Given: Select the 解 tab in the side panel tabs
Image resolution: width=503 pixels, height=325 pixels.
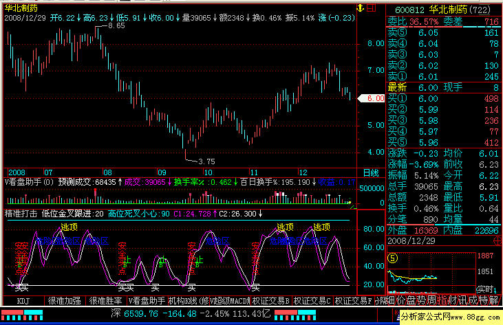Looking at the screenshot, I should (x=494, y=300).
